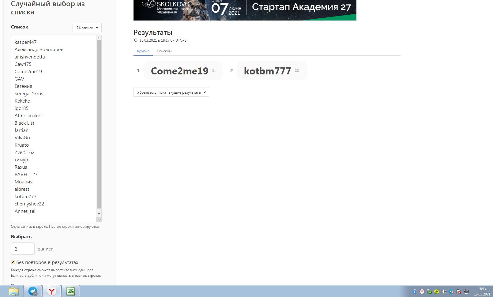Viewport: 493px width, 297px height.
Task: Click 'тимур' line in the list
Action: [21, 160]
